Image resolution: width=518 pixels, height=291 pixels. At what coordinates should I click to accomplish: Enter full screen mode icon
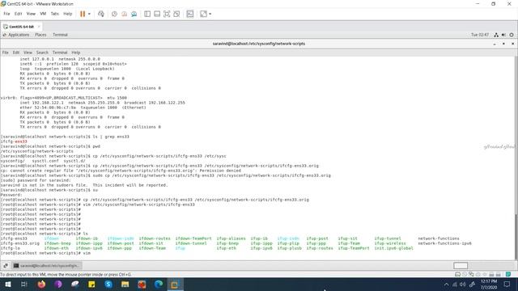click(x=167, y=14)
